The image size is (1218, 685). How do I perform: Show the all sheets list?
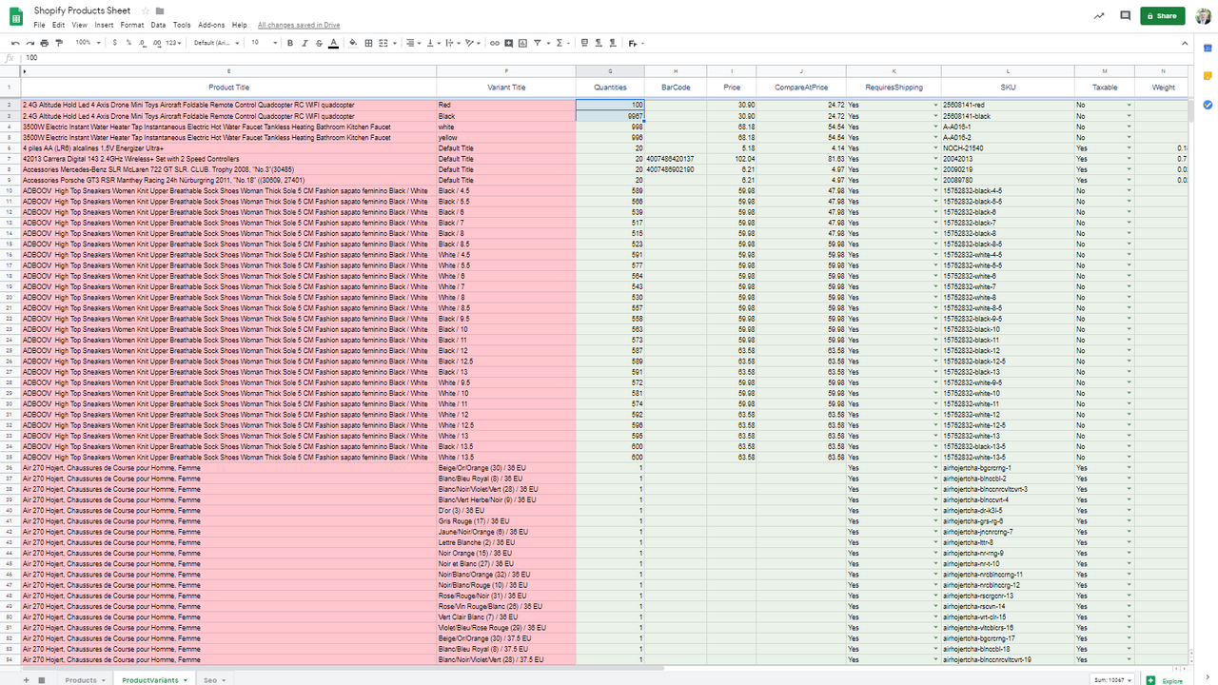(x=42, y=679)
